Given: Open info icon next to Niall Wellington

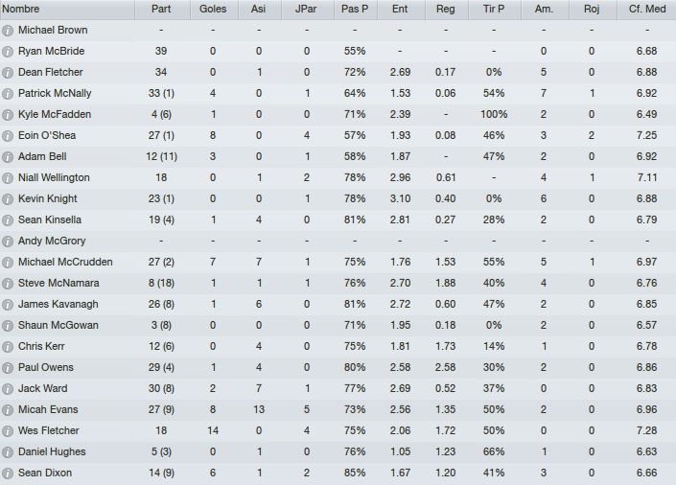Looking at the screenshot, I should [8, 178].
